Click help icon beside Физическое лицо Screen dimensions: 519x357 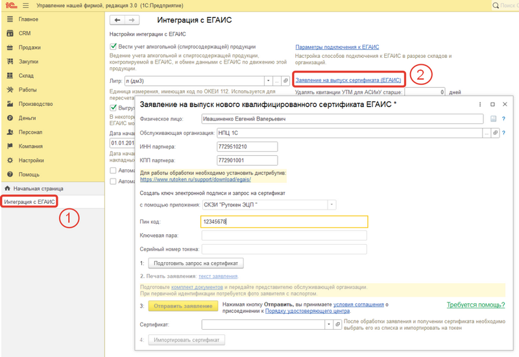coord(504,119)
